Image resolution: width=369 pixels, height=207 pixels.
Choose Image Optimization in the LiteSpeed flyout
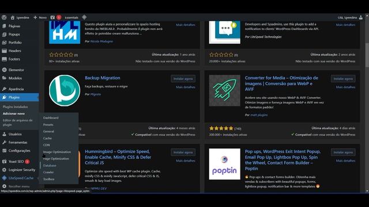pos(57,152)
